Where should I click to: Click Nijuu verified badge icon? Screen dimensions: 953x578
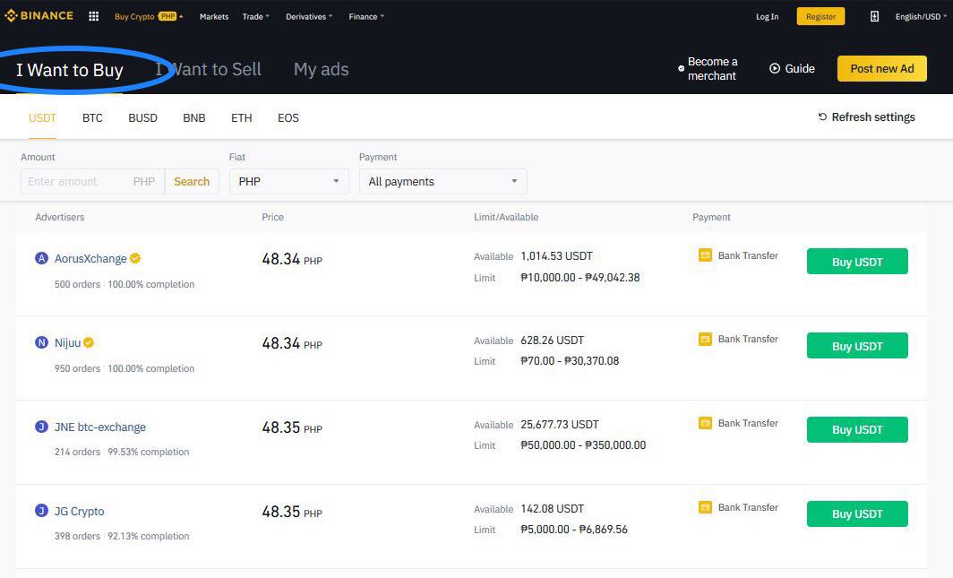89,343
